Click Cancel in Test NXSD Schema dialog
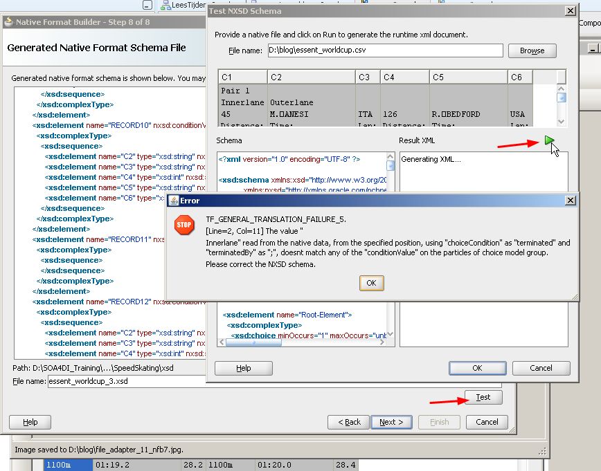The height and width of the screenshot is (471, 601). (541, 368)
